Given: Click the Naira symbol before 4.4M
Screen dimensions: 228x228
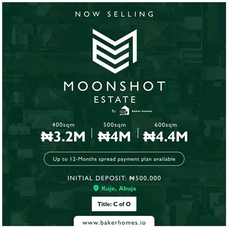Looking at the screenshot, I should click(149, 137).
